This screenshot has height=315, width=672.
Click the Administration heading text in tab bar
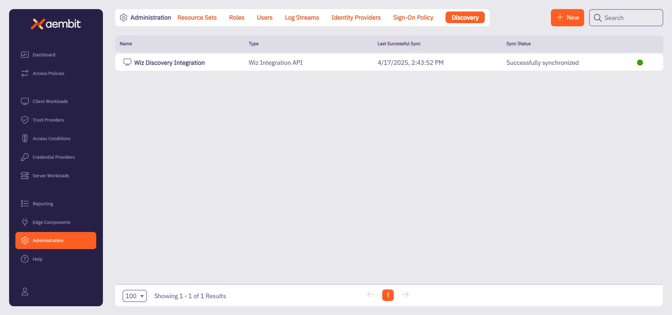point(150,18)
